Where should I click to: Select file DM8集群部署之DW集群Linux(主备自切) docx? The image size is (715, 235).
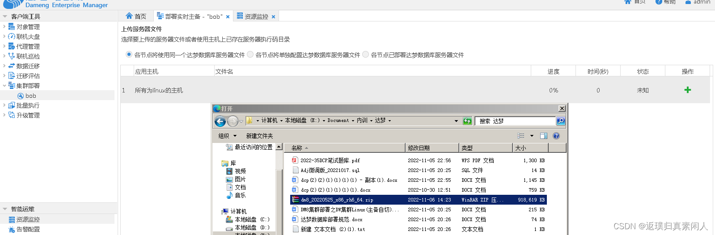click(350, 210)
